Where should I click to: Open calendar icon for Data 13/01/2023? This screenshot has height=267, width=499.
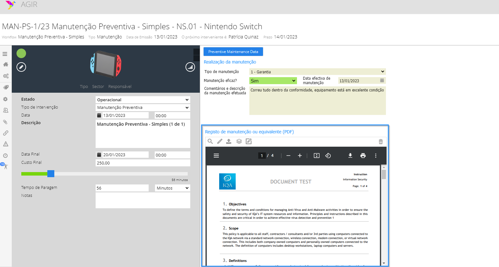pos(99,115)
